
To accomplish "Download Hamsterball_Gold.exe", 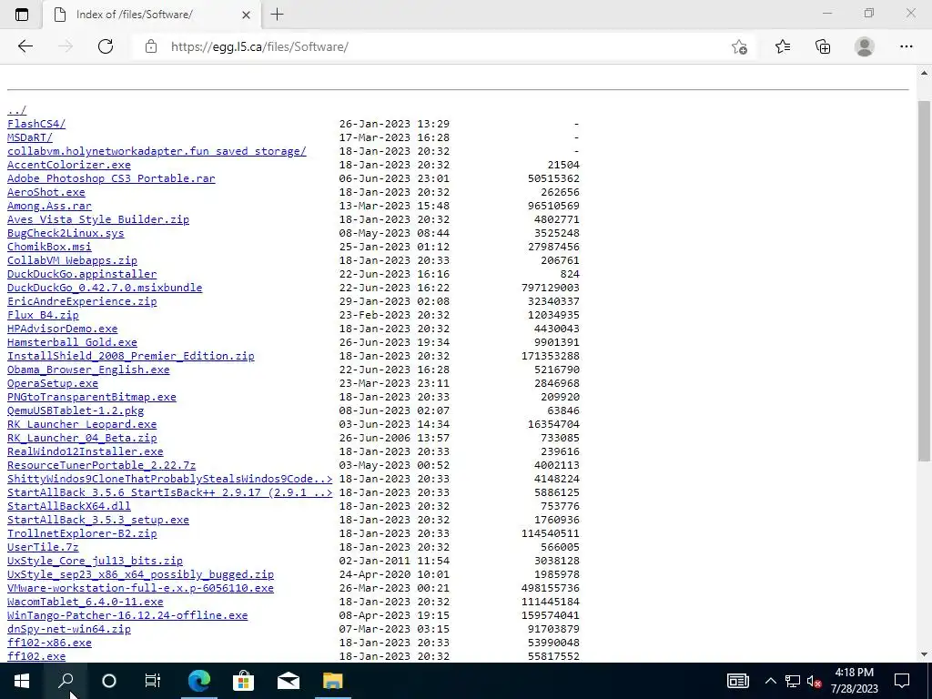I will click(72, 342).
